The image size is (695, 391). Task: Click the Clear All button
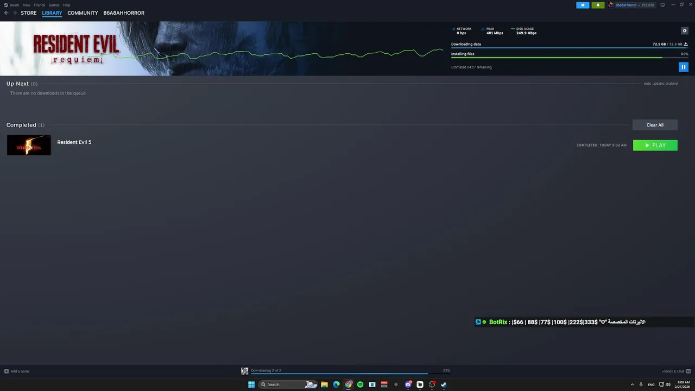click(655, 125)
